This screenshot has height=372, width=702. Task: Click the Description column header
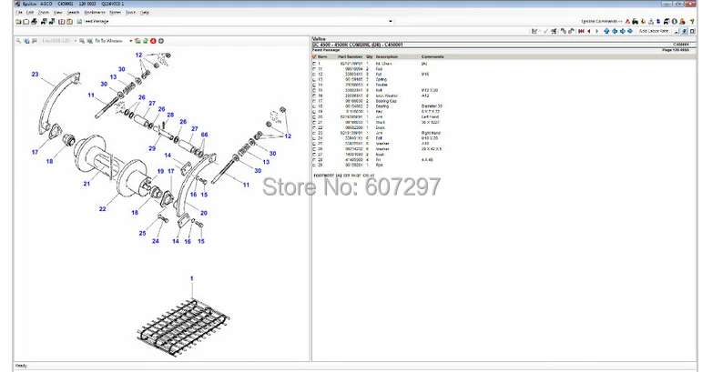[386, 56]
